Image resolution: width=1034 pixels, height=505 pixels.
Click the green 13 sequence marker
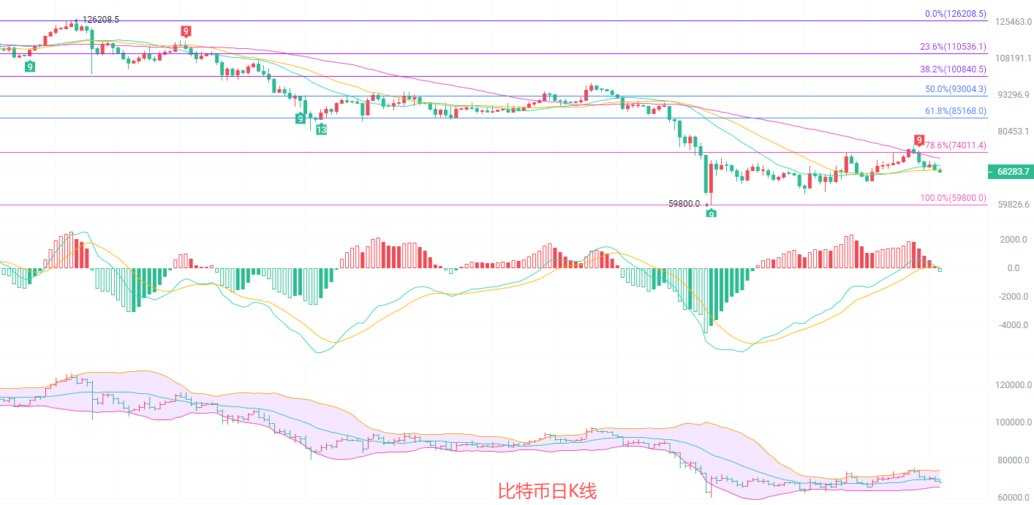click(321, 129)
